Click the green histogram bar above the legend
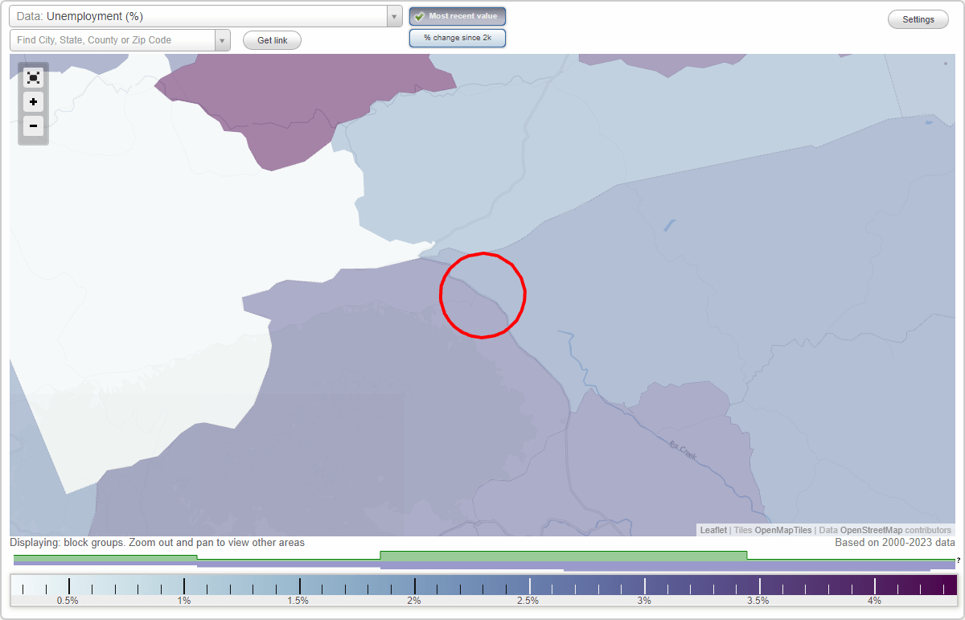Image resolution: width=965 pixels, height=620 pixels. [563, 556]
